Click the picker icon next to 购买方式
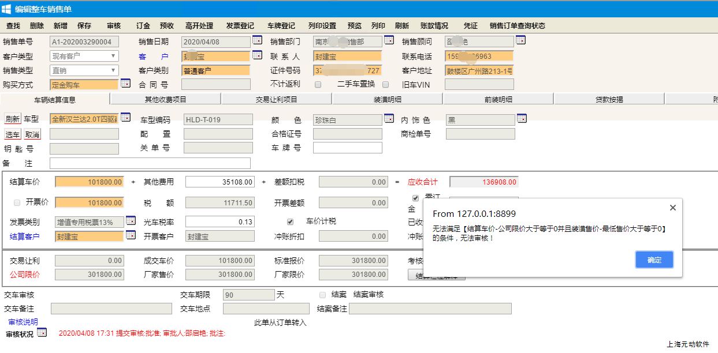This screenshot has width=718, height=353. pyautogui.click(x=125, y=84)
